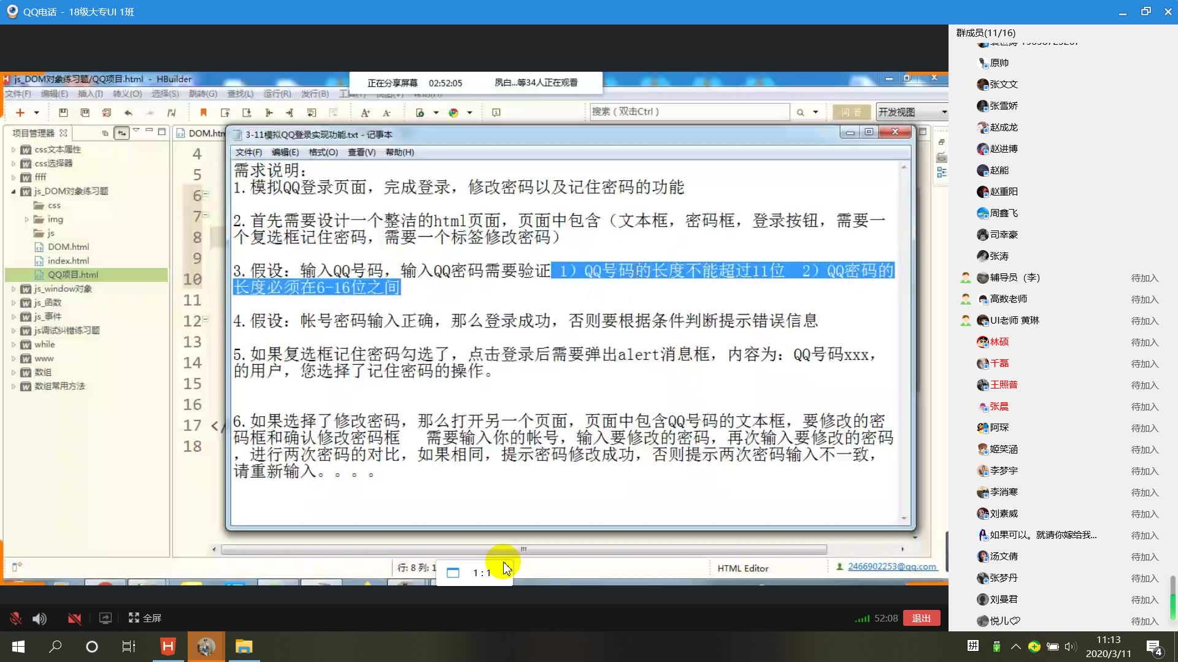Expand the js_window对象 project folder
The height and width of the screenshot is (662, 1178).
(x=13, y=289)
